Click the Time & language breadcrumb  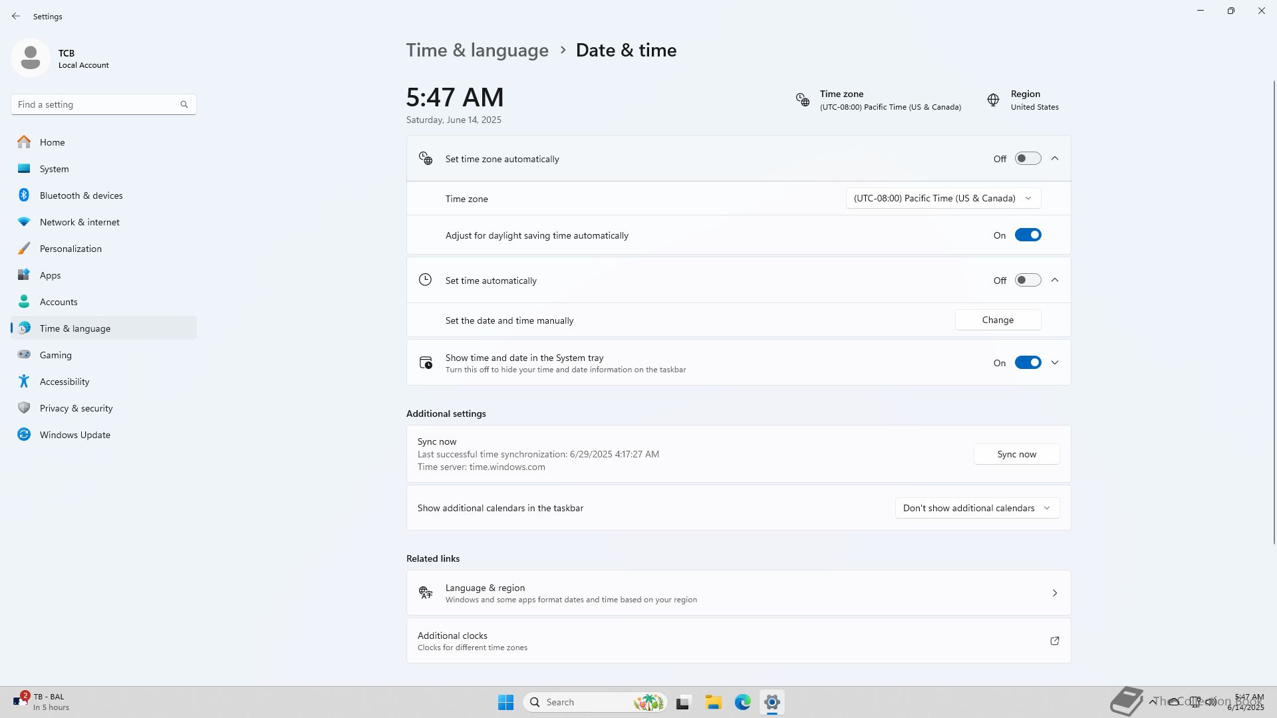click(477, 51)
